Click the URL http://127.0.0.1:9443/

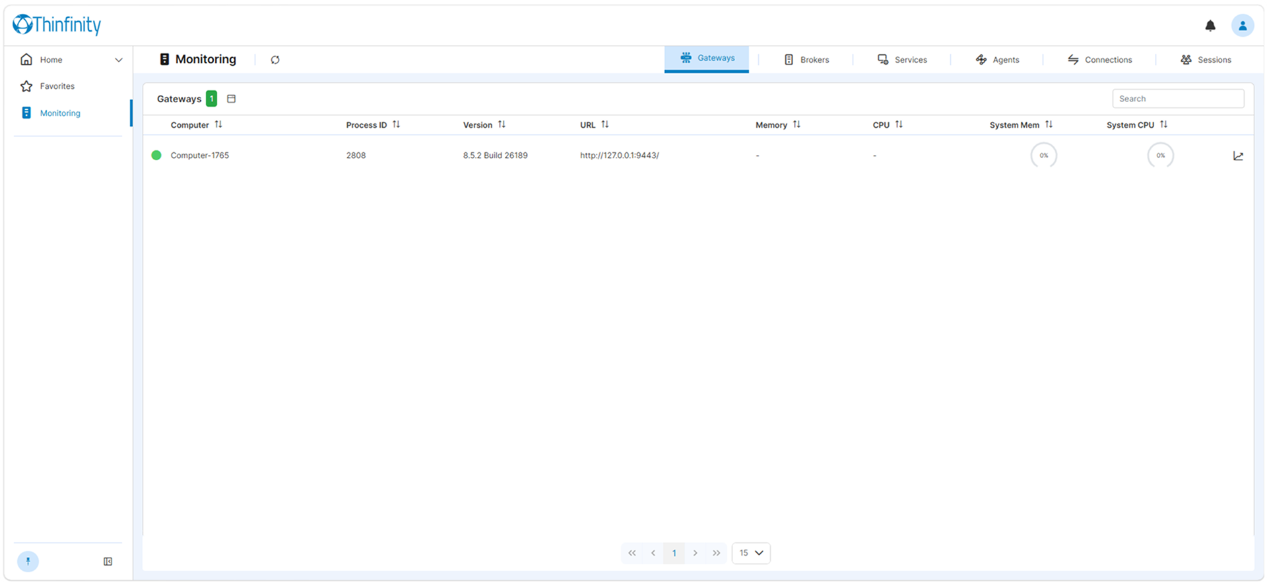tap(620, 156)
